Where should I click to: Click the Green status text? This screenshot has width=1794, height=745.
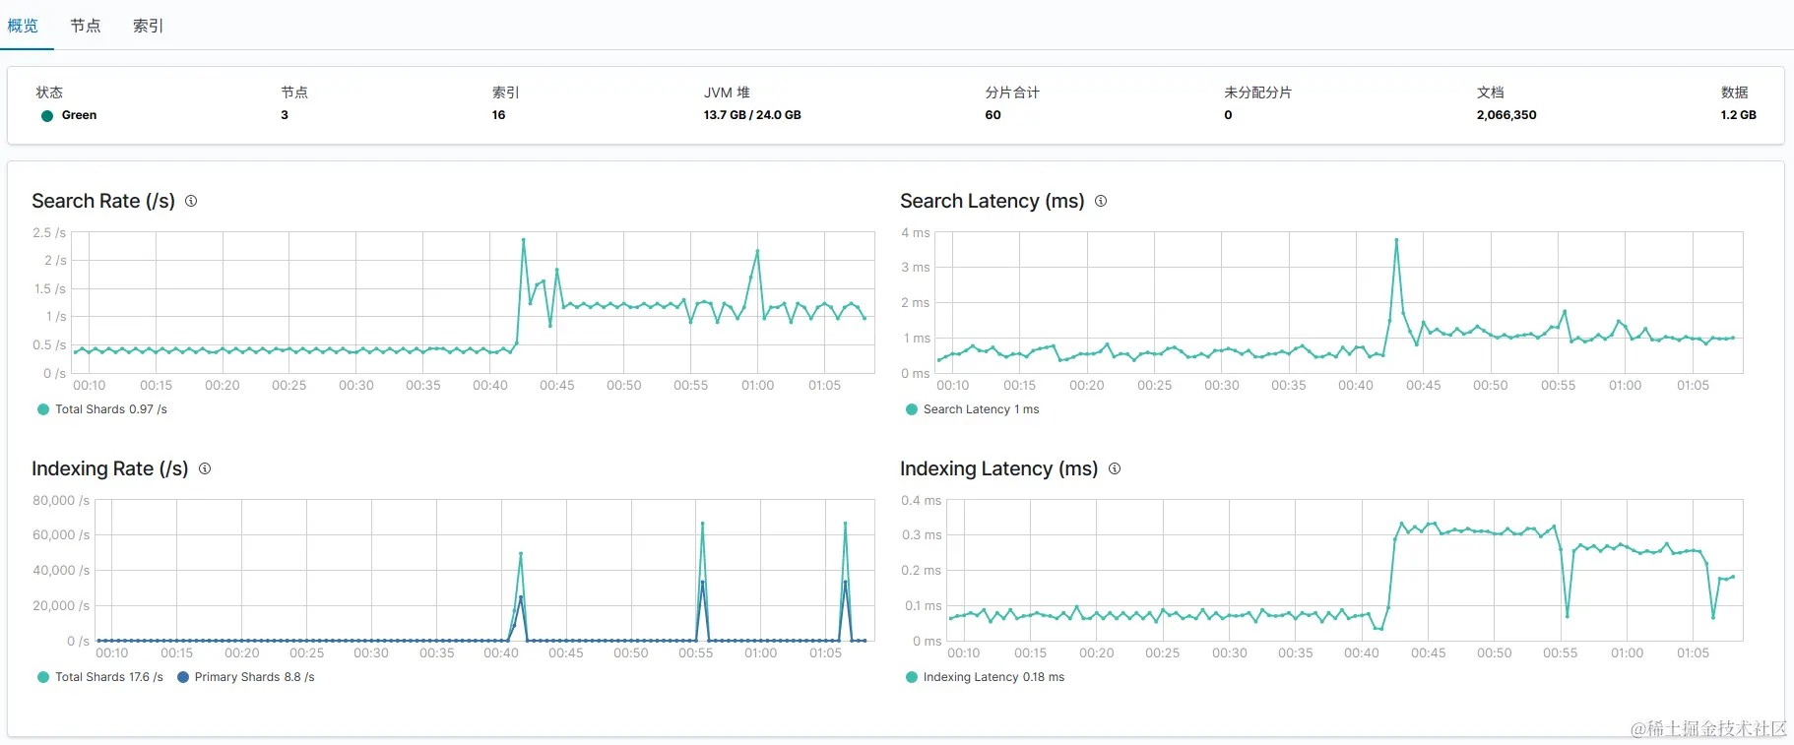click(x=79, y=115)
